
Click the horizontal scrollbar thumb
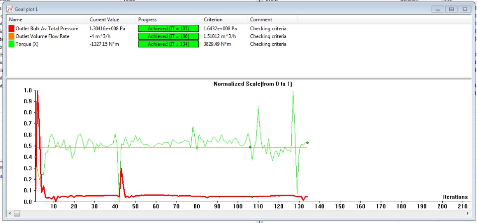pyautogui.click(x=17, y=214)
